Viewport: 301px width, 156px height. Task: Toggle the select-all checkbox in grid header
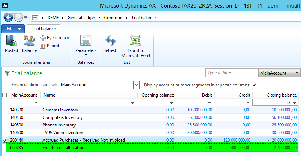tap(4, 95)
